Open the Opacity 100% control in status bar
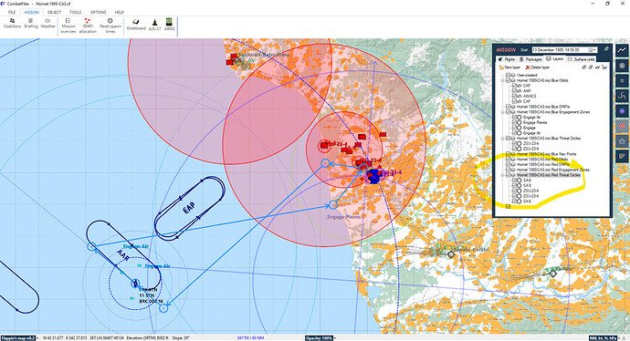This screenshot has height=341, width=630. click(320, 338)
